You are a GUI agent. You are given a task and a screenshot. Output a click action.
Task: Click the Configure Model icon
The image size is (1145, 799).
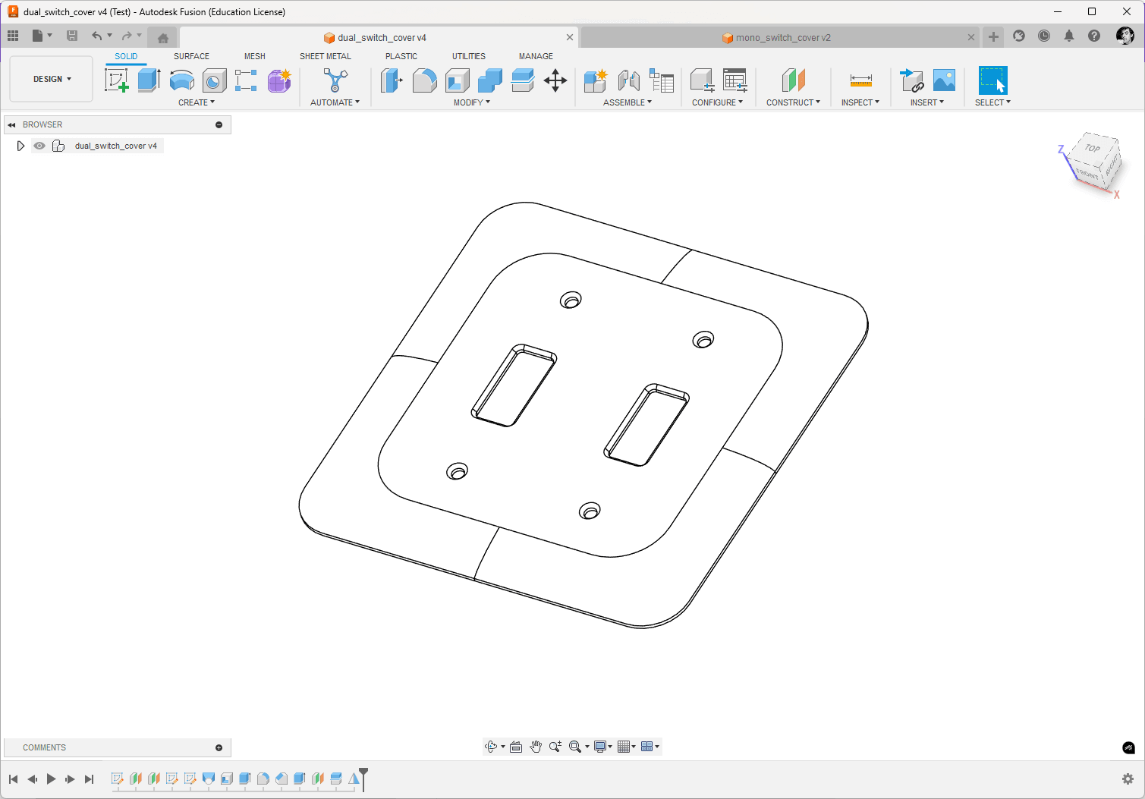pyautogui.click(x=702, y=80)
